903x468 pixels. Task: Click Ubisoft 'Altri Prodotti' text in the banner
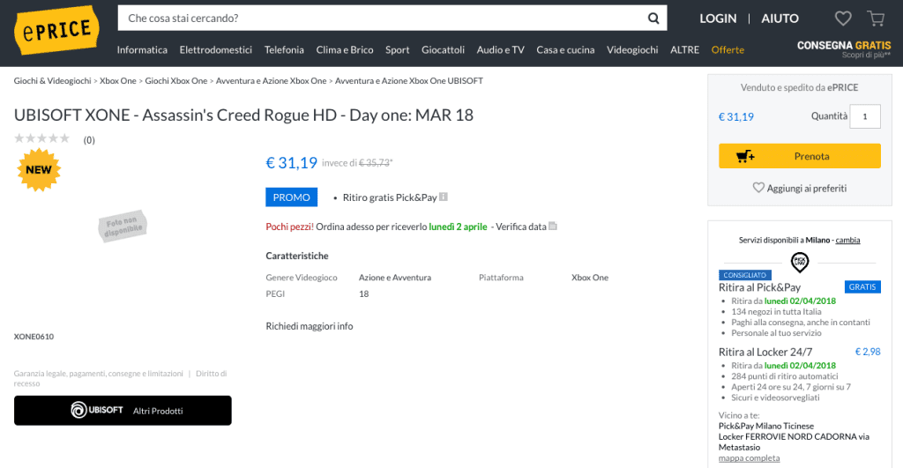(x=158, y=411)
